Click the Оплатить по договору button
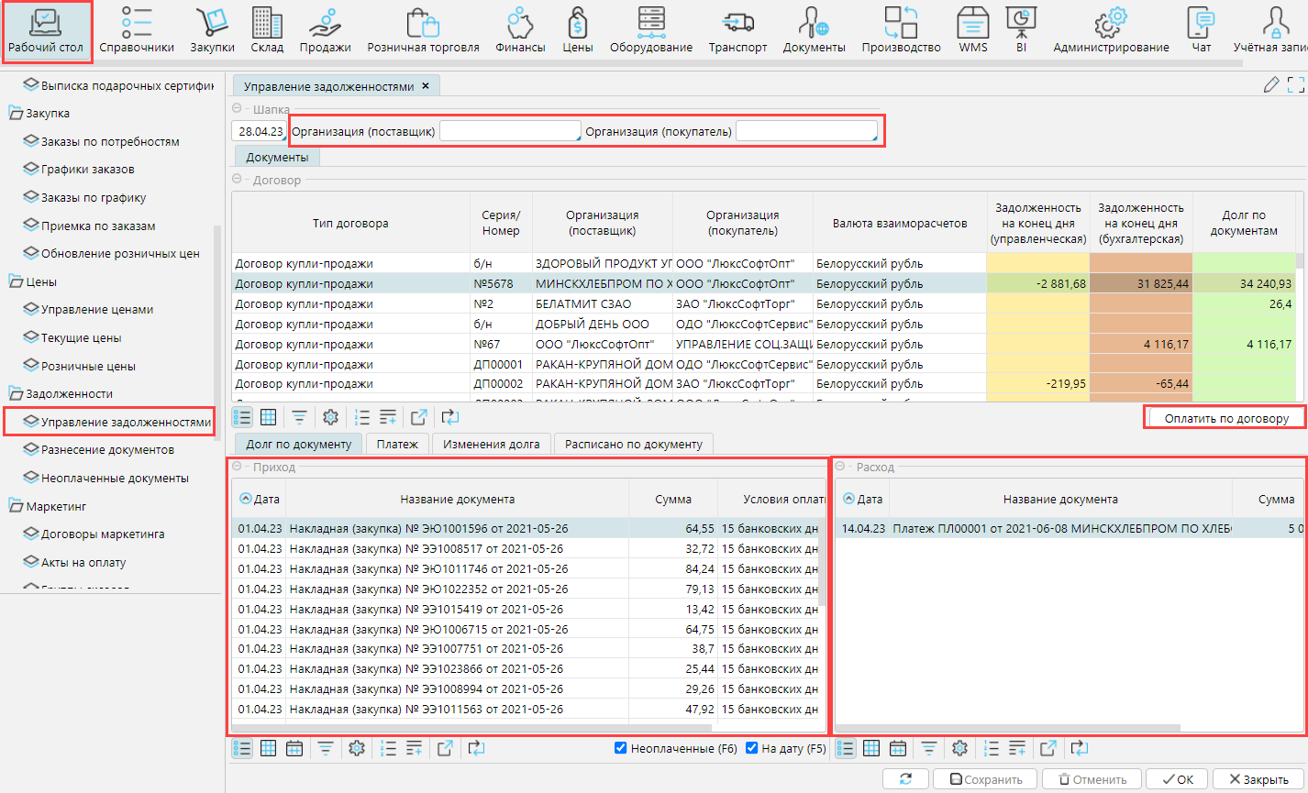The width and height of the screenshot is (1308, 793). (x=1225, y=418)
